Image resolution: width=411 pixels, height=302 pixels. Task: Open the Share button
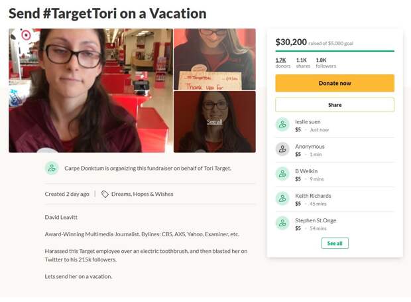(x=335, y=105)
